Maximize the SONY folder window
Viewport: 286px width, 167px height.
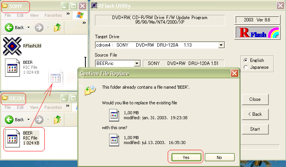tap(74, 6)
